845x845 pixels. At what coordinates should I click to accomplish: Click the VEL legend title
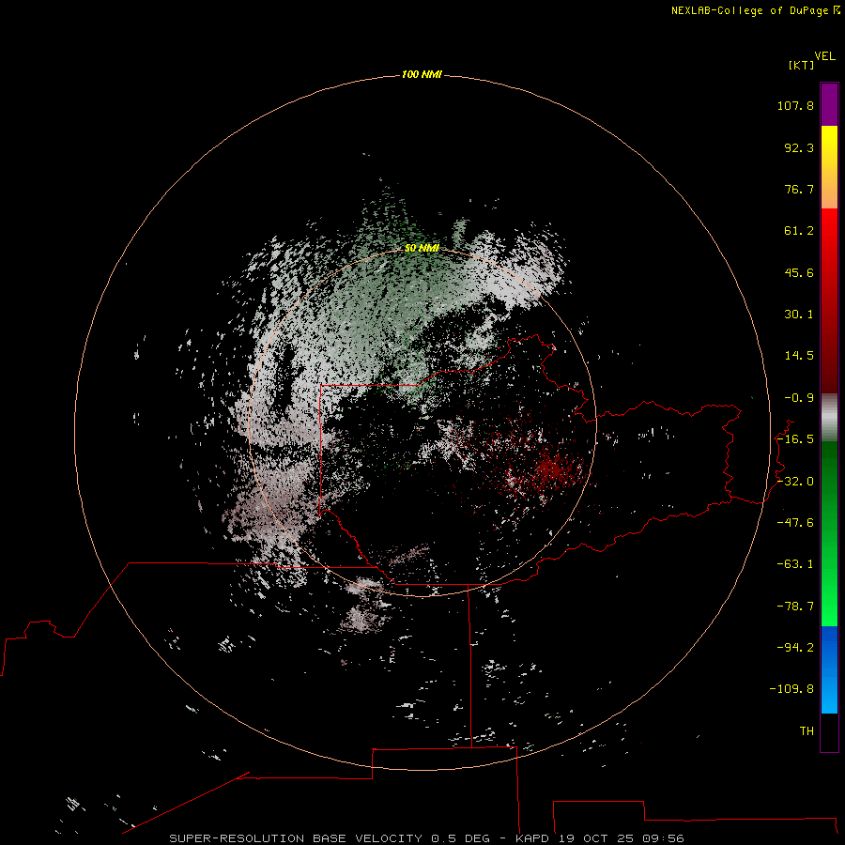point(824,56)
